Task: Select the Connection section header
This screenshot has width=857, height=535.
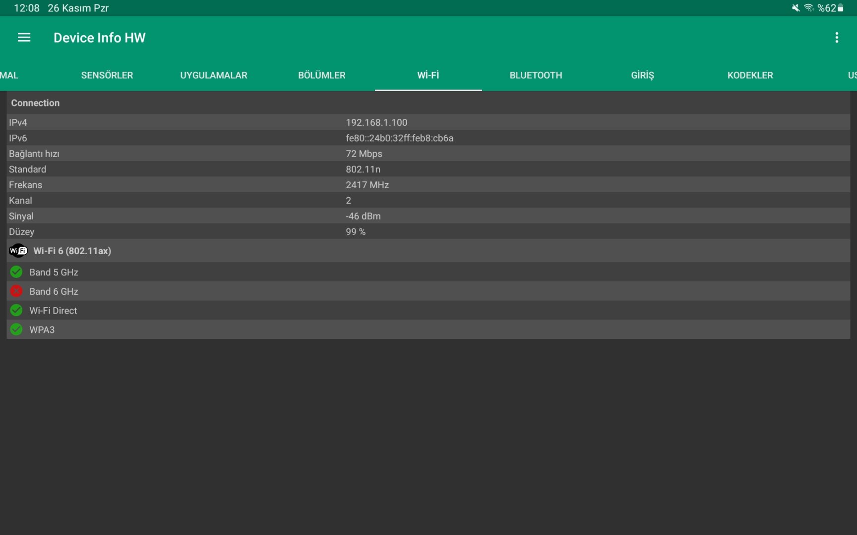Action: pos(35,103)
